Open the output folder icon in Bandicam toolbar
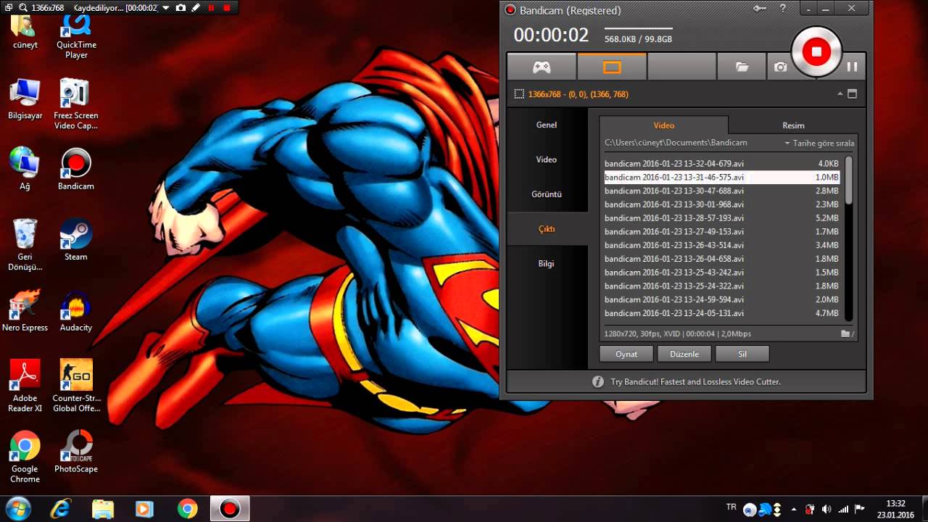 click(742, 67)
